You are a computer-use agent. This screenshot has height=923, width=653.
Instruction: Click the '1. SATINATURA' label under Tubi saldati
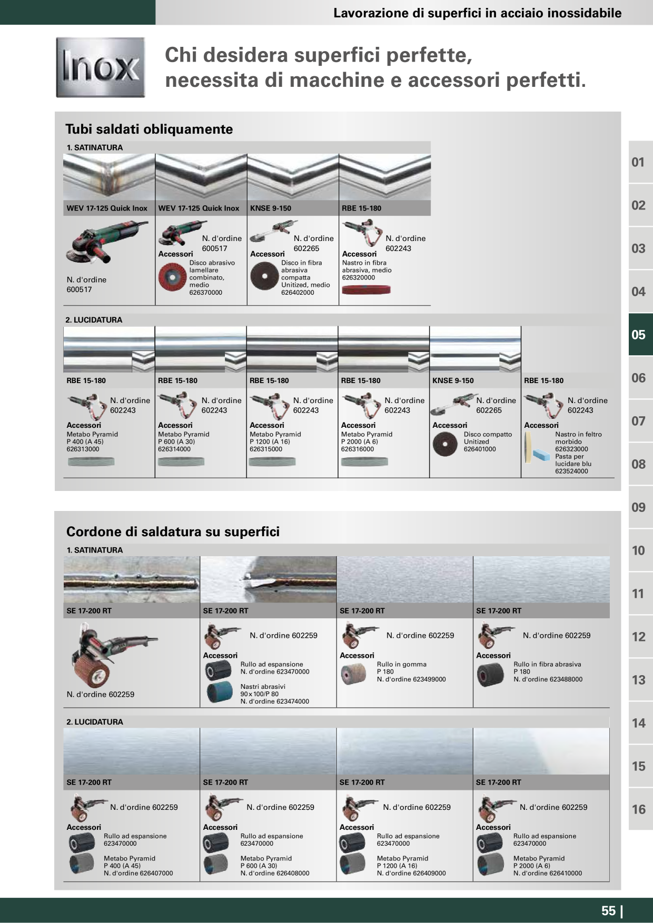coord(95,147)
